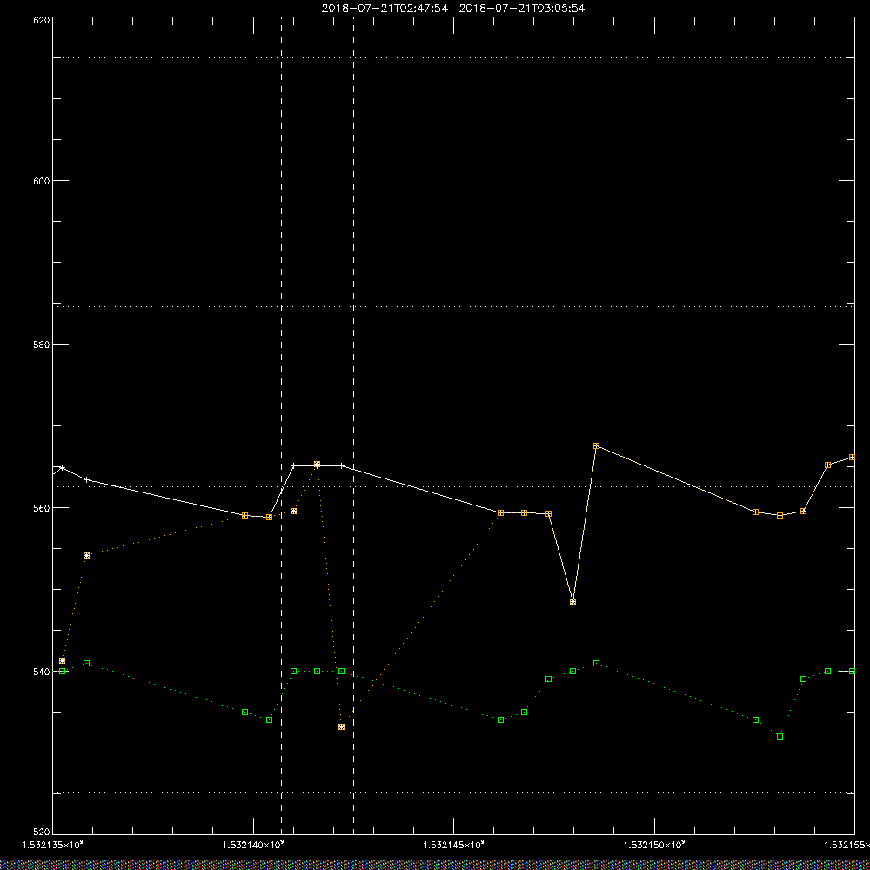Select the 580 y-axis label
870x870 pixels.
43,345
